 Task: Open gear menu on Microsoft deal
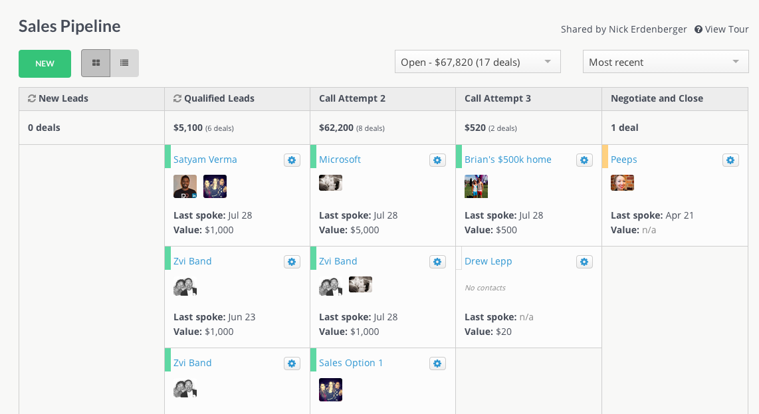click(x=437, y=160)
